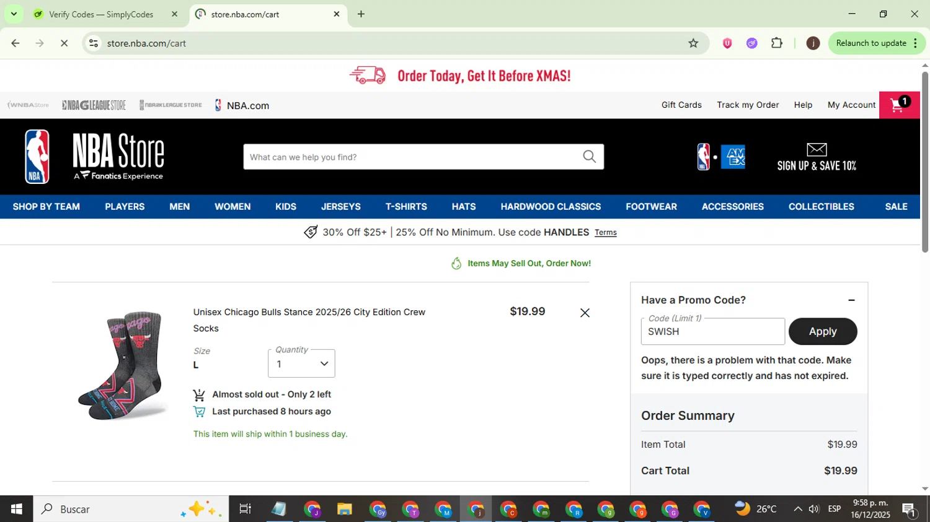
Task: Open the Jerseys menu
Action: click(x=341, y=207)
